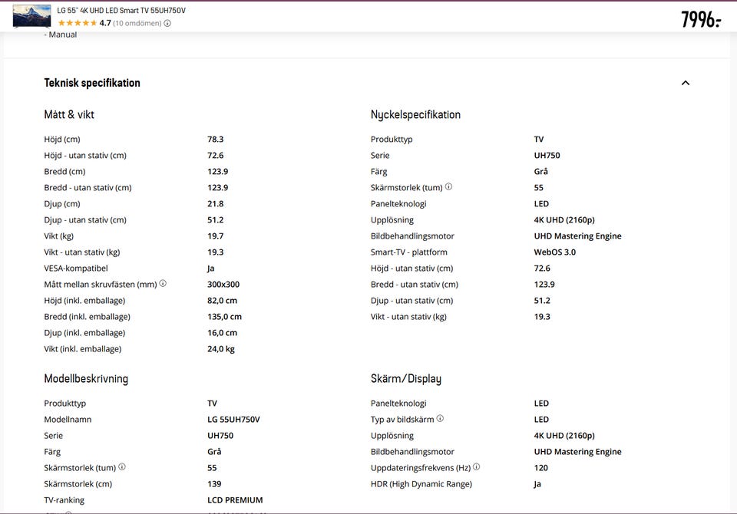Image resolution: width=737 pixels, height=514 pixels.
Task: Click the HDR (High Dynamic Range) label
Action: tap(421, 484)
